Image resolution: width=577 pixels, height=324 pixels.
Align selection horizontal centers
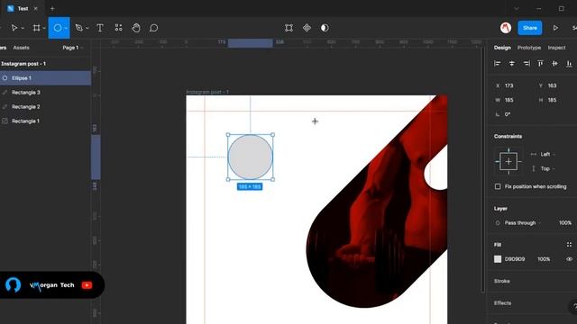pyautogui.click(x=512, y=64)
